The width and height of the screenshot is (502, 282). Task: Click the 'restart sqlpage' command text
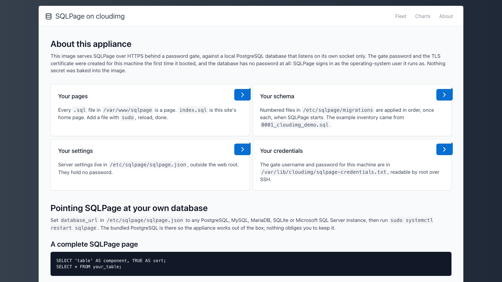point(73,228)
